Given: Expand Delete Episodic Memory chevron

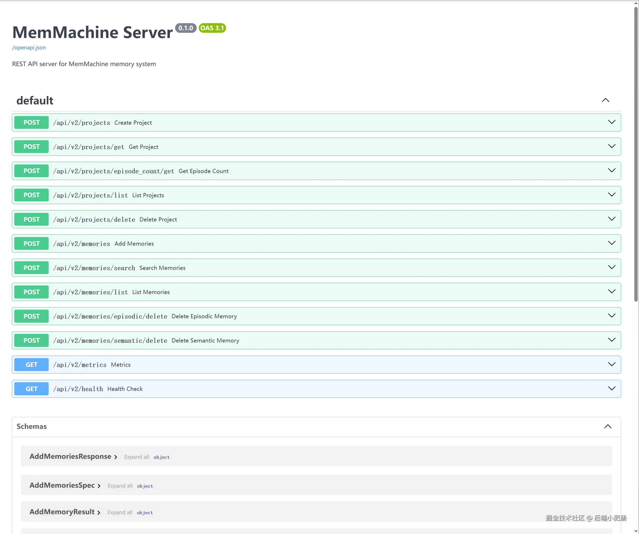Looking at the screenshot, I should 611,316.
